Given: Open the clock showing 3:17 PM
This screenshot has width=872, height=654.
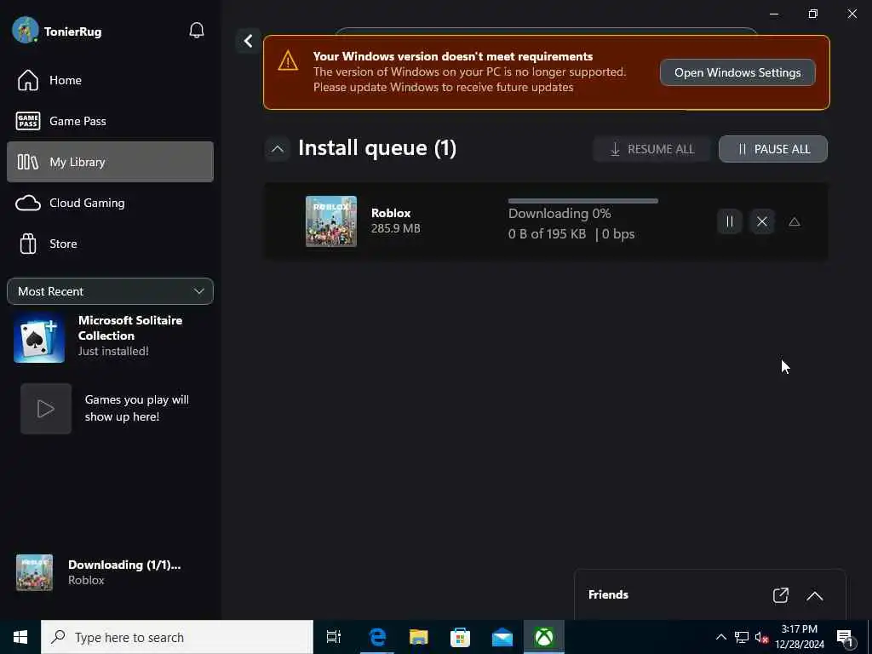Looking at the screenshot, I should (x=800, y=637).
